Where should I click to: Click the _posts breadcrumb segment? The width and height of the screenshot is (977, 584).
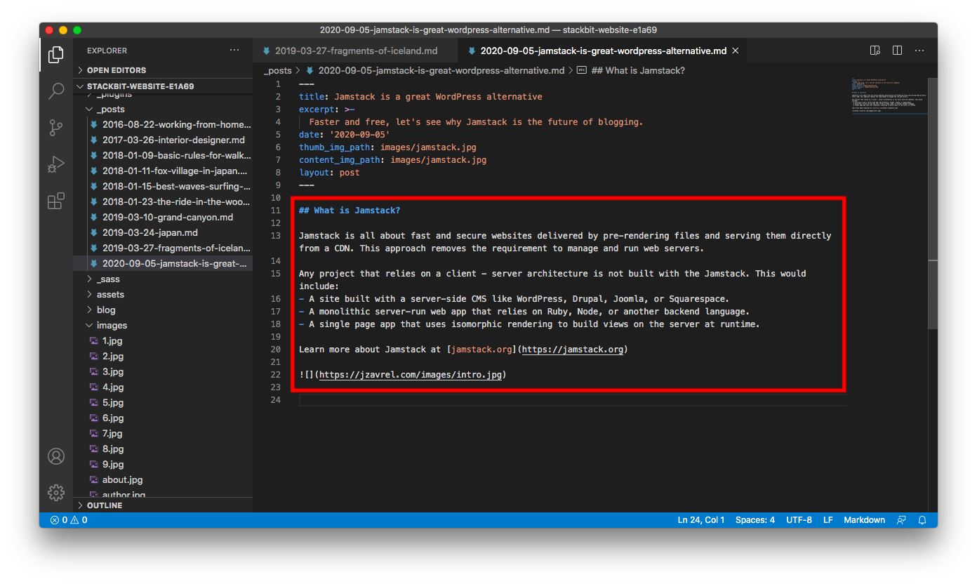pos(278,70)
